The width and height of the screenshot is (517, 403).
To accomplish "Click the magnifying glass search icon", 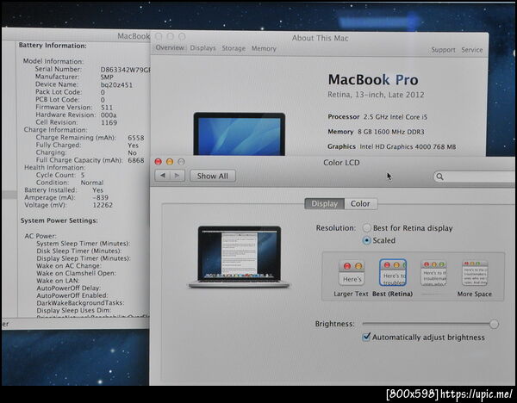I will (439, 177).
